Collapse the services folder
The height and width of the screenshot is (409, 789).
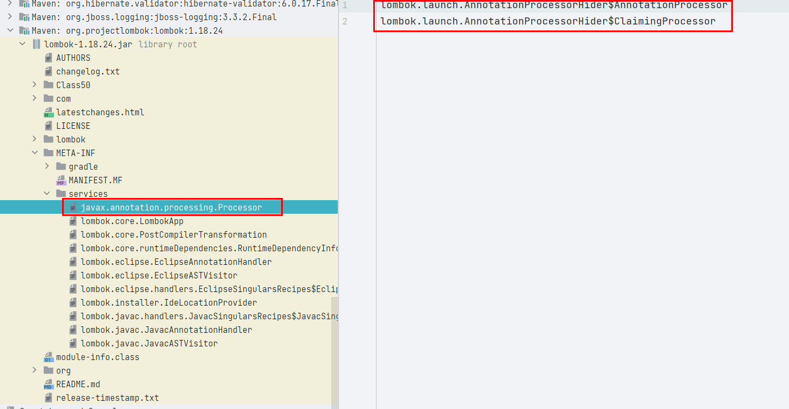pos(47,194)
